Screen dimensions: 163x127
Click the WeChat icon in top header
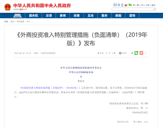(x=130, y=5)
